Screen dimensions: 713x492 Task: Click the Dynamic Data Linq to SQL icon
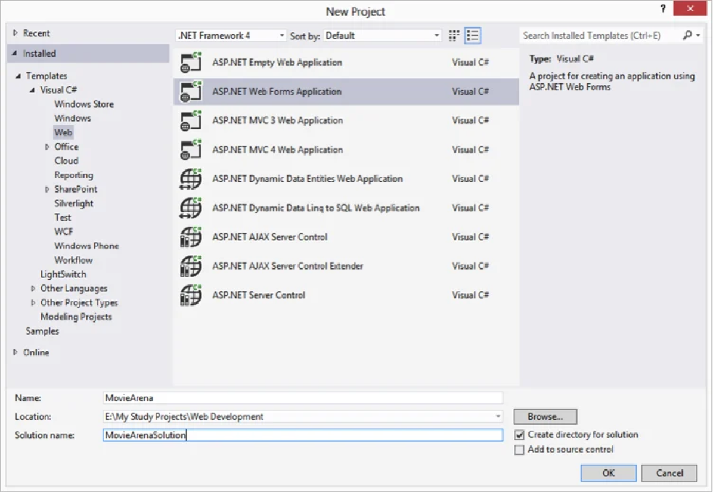[191, 208]
